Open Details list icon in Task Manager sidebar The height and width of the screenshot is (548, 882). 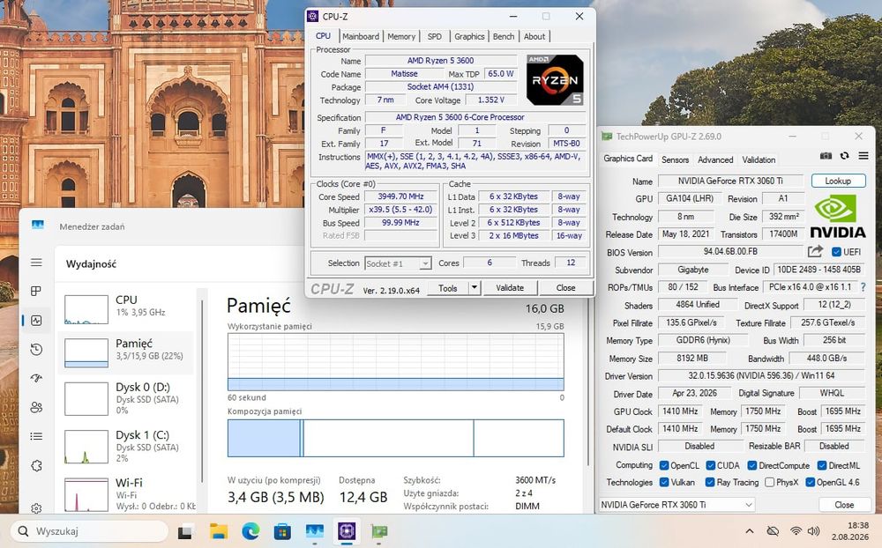click(36, 436)
